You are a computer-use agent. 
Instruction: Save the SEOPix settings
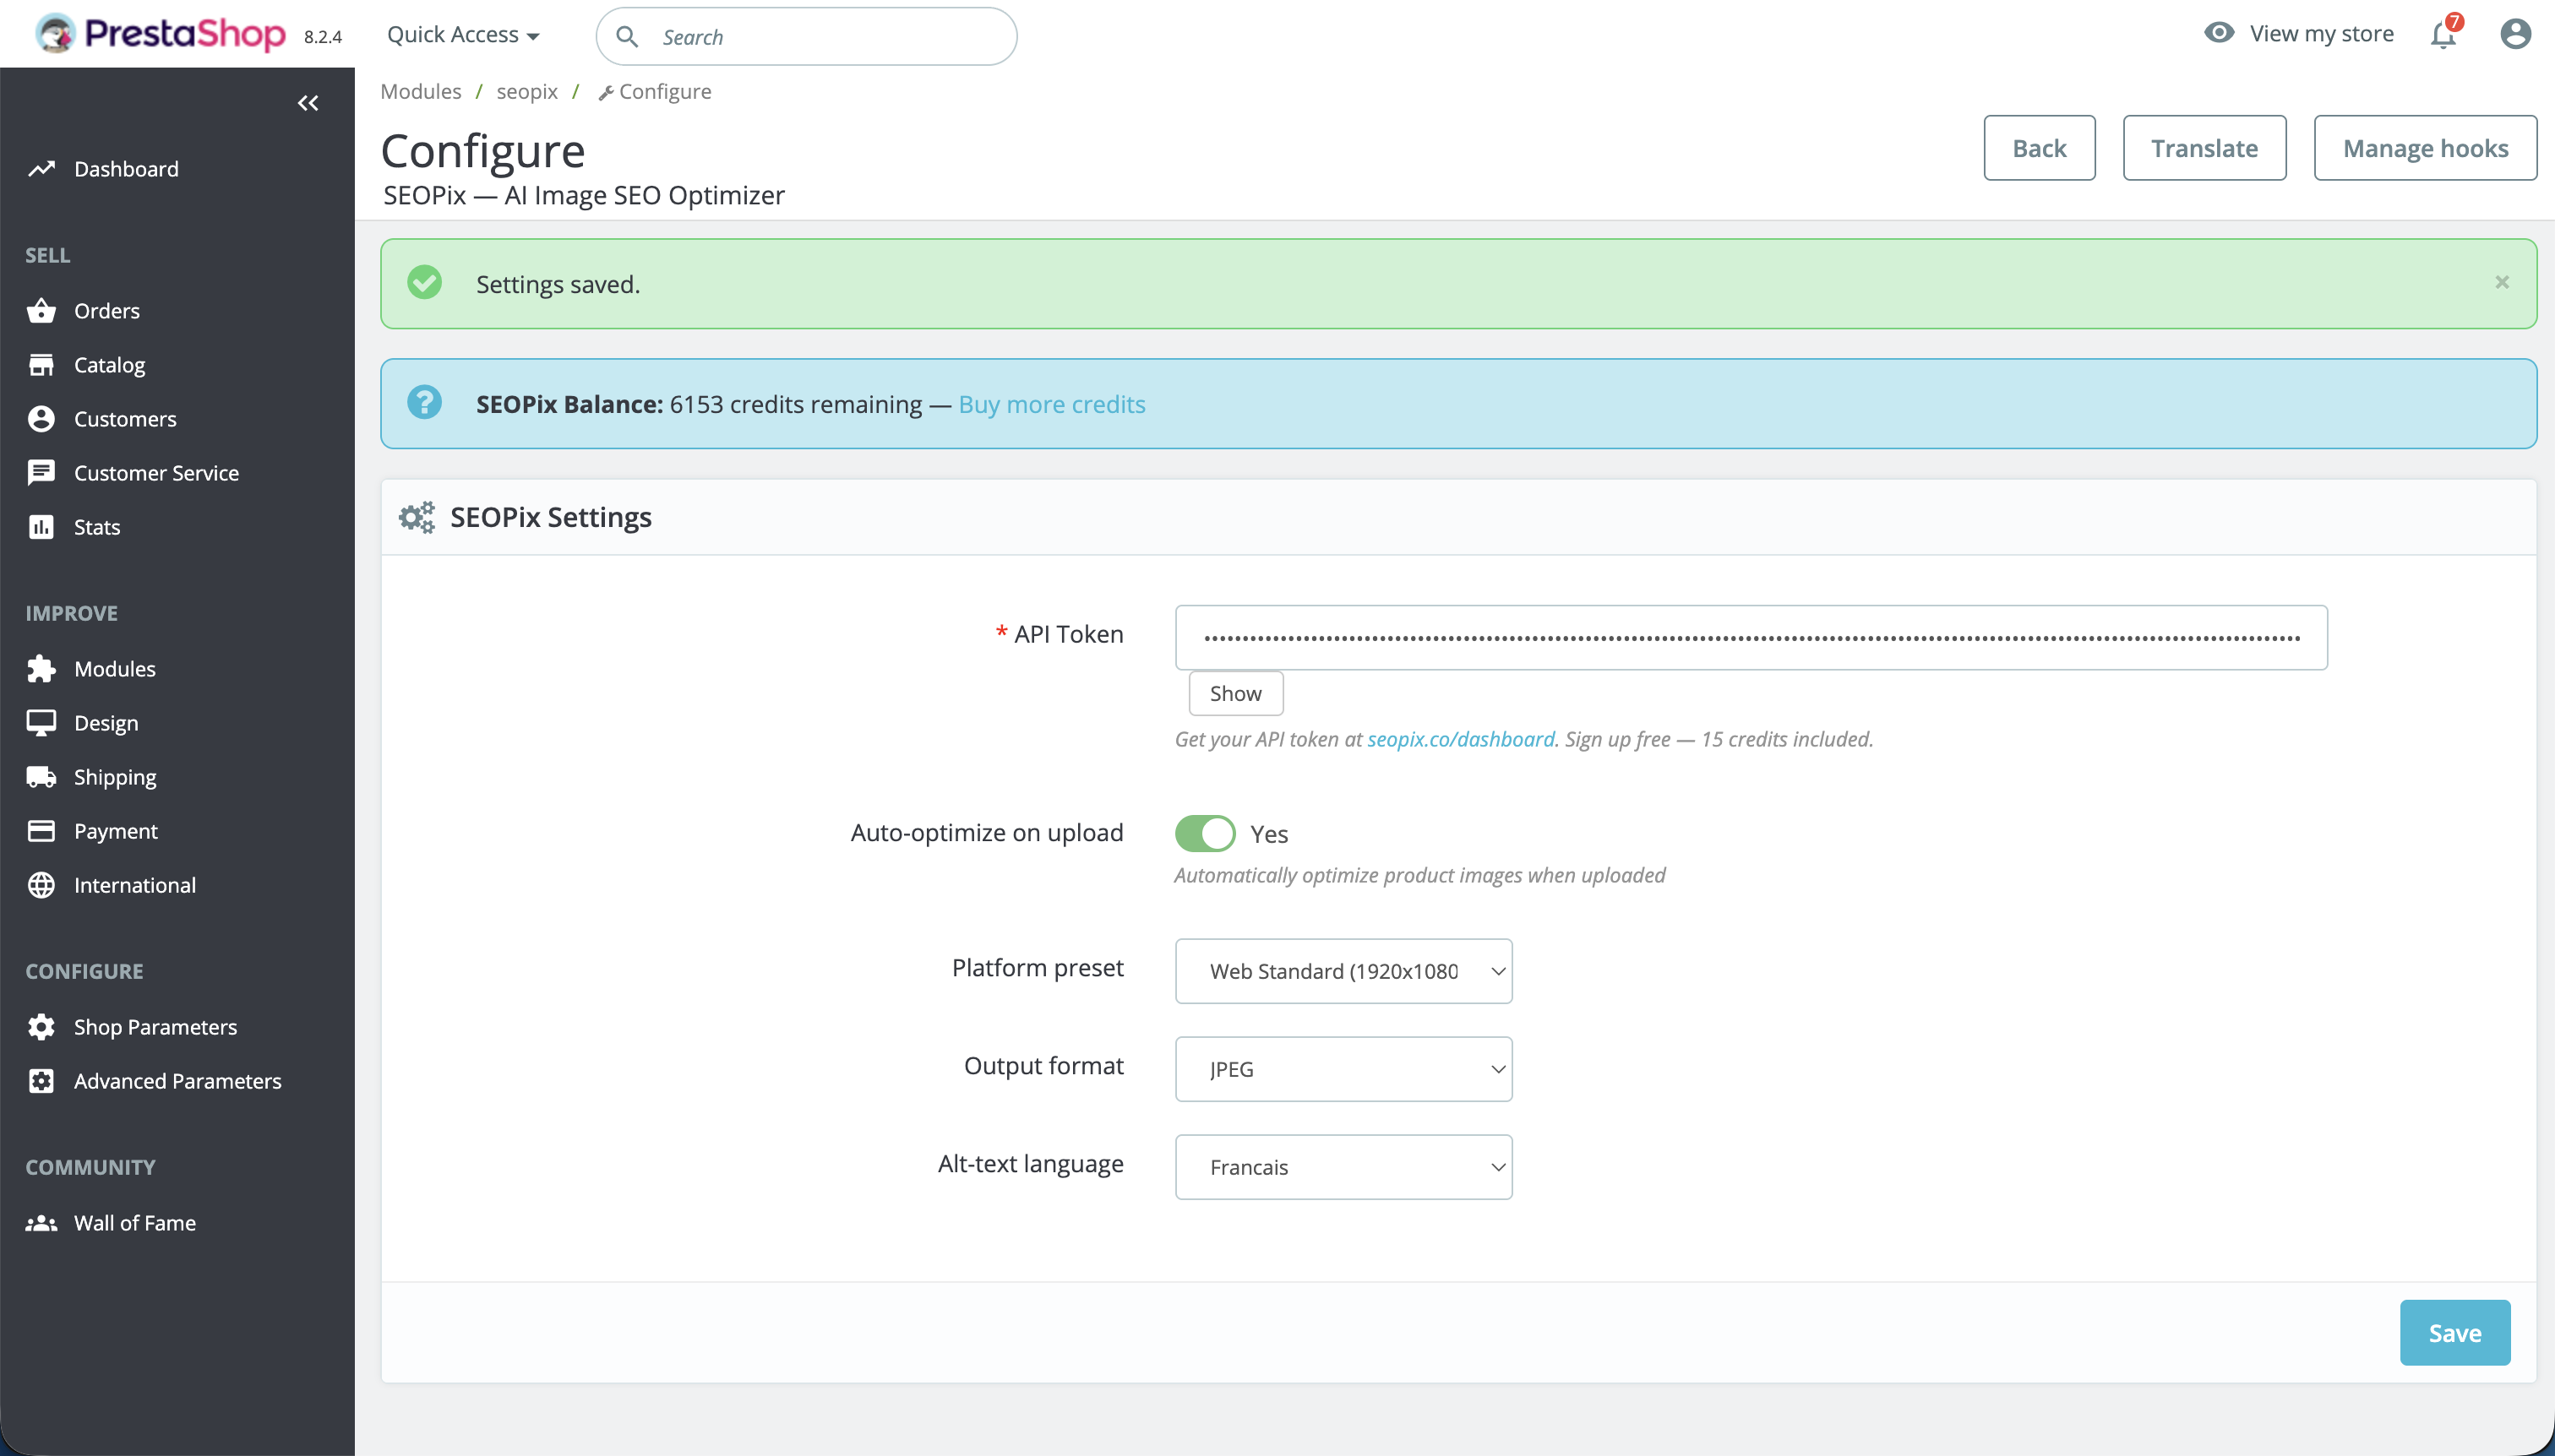point(2454,1332)
